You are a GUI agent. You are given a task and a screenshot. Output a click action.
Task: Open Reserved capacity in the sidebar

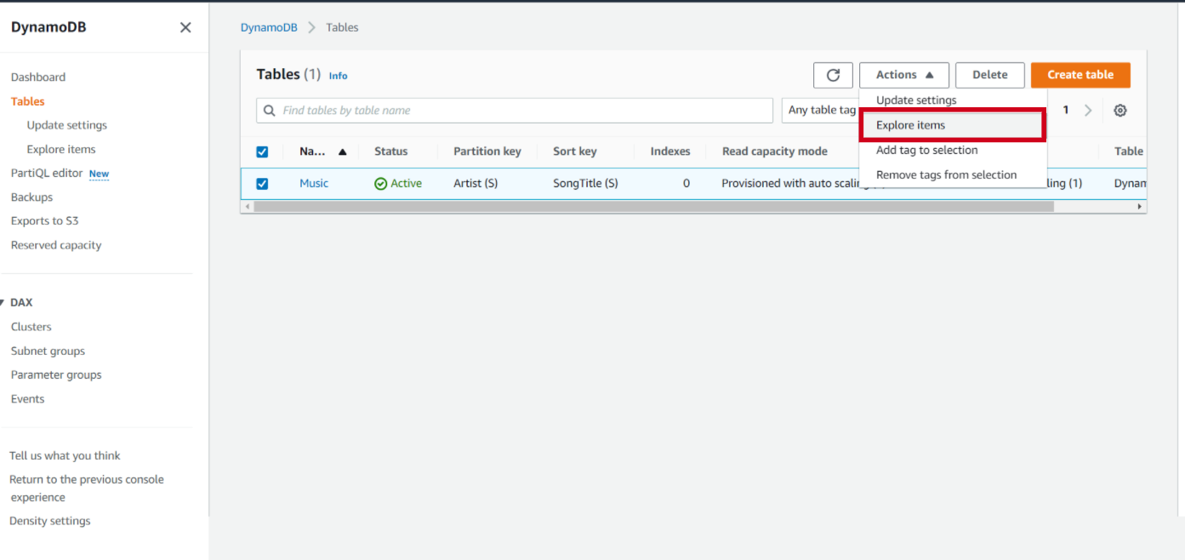pyautogui.click(x=56, y=245)
